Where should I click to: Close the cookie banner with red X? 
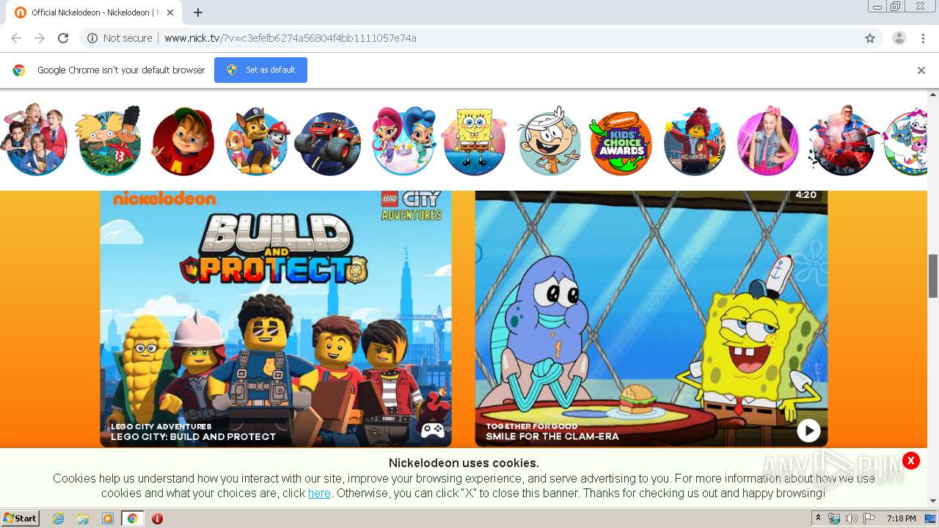[x=910, y=461]
